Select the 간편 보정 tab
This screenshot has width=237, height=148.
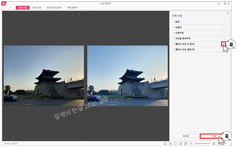(x=23, y=8)
